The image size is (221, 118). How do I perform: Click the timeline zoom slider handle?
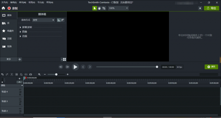(56, 74)
